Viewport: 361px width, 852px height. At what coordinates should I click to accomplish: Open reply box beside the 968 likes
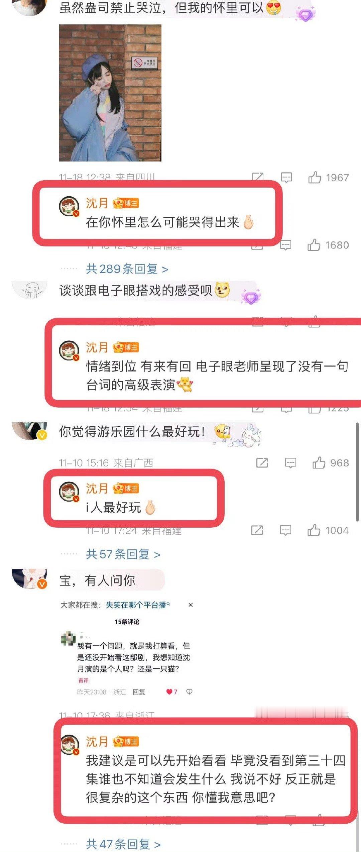click(290, 463)
